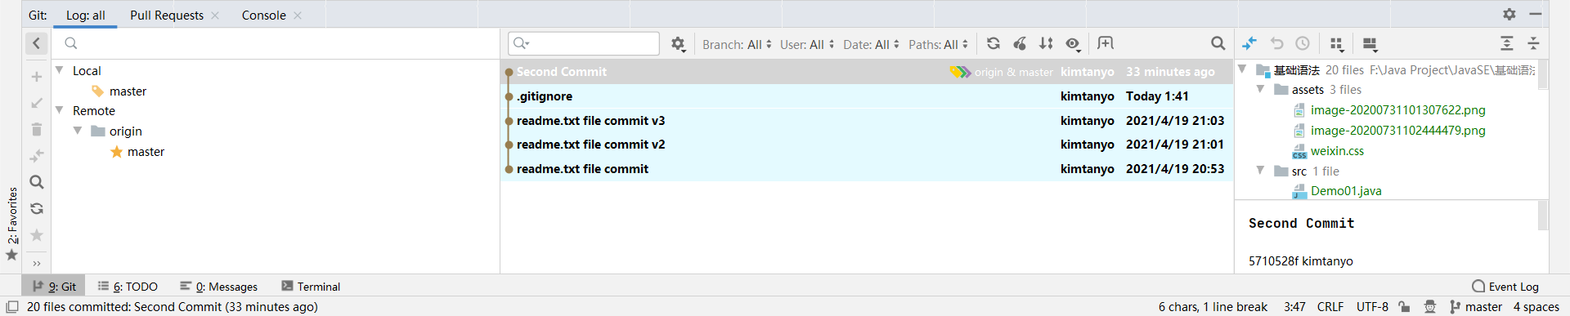1570x316 pixels.
Task: Collapse all changed files tree
Action: [1534, 43]
